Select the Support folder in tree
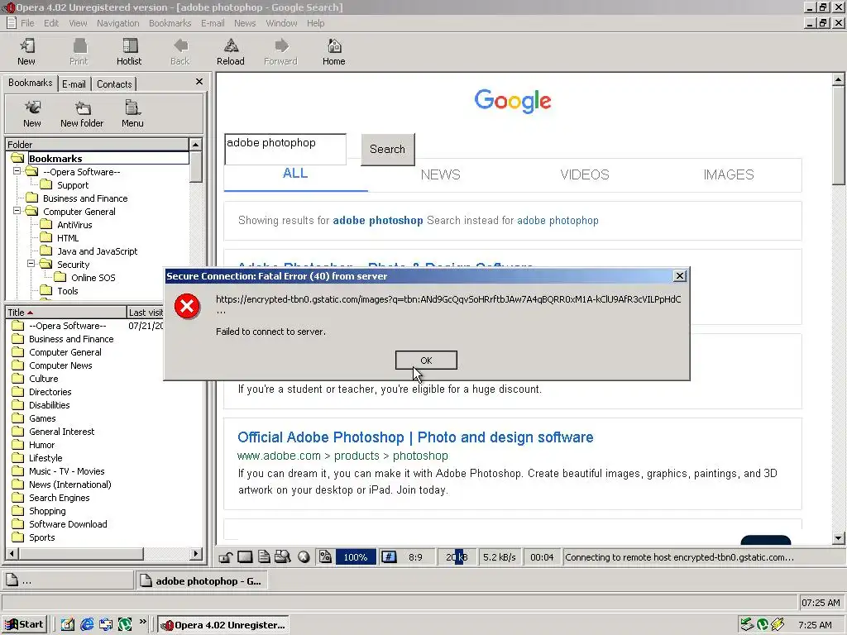The width and height of the screenshot is (847, 635). (x=73, y=185)
